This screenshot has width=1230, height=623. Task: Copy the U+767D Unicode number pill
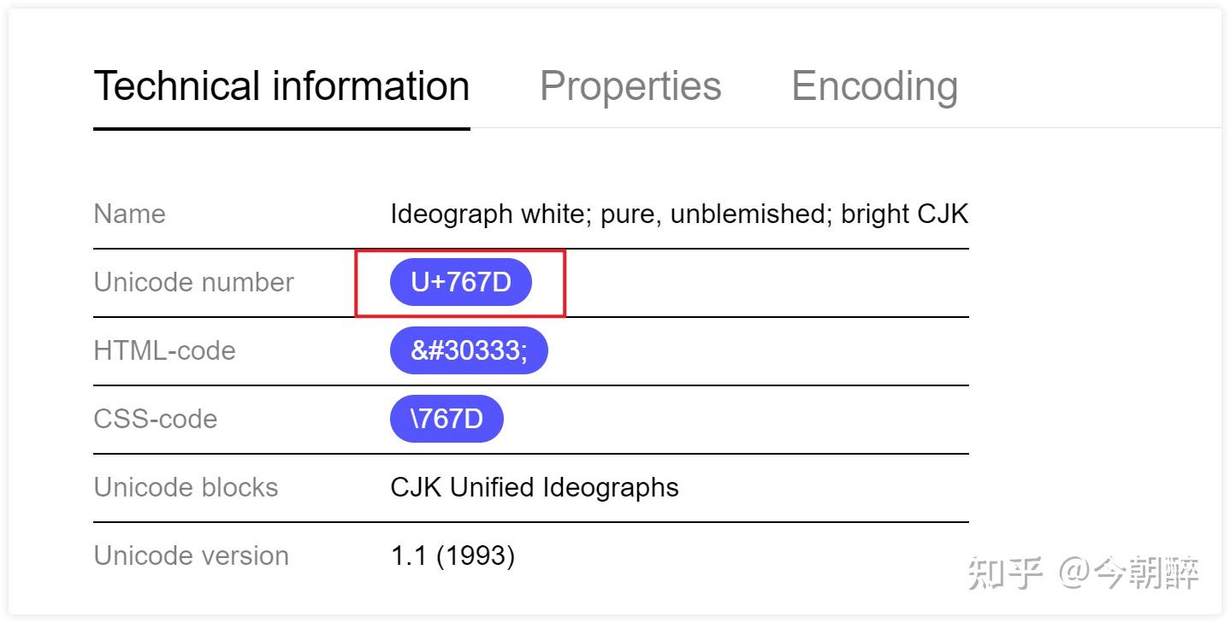(461, 282)
